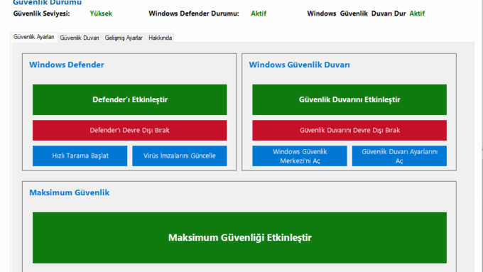Click the Güvenlik Seviyesi label
The height and width of the screenshot is (272, 483).
(42, 13)
